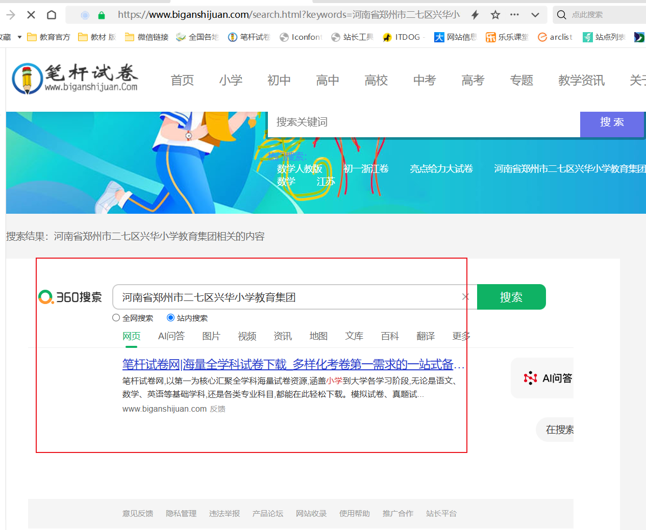Switch to 百科 tab

390,336
